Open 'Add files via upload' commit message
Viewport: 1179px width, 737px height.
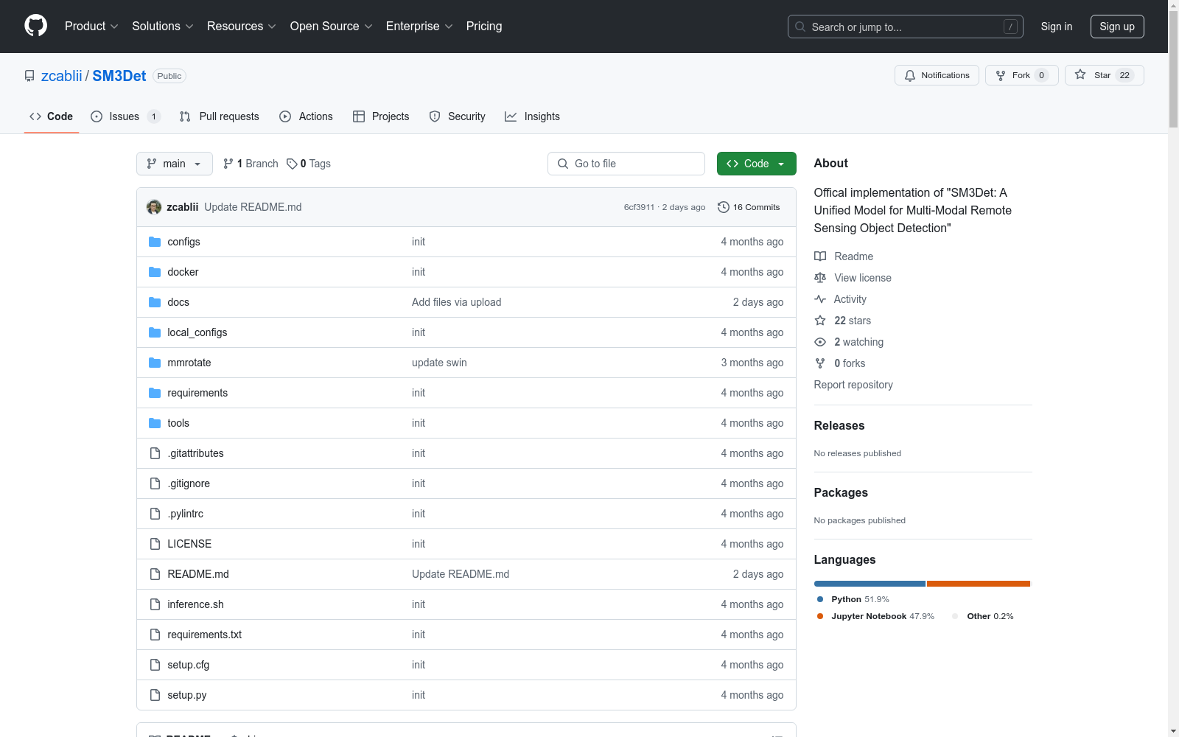pyautogui.click(x=457, y=302)
